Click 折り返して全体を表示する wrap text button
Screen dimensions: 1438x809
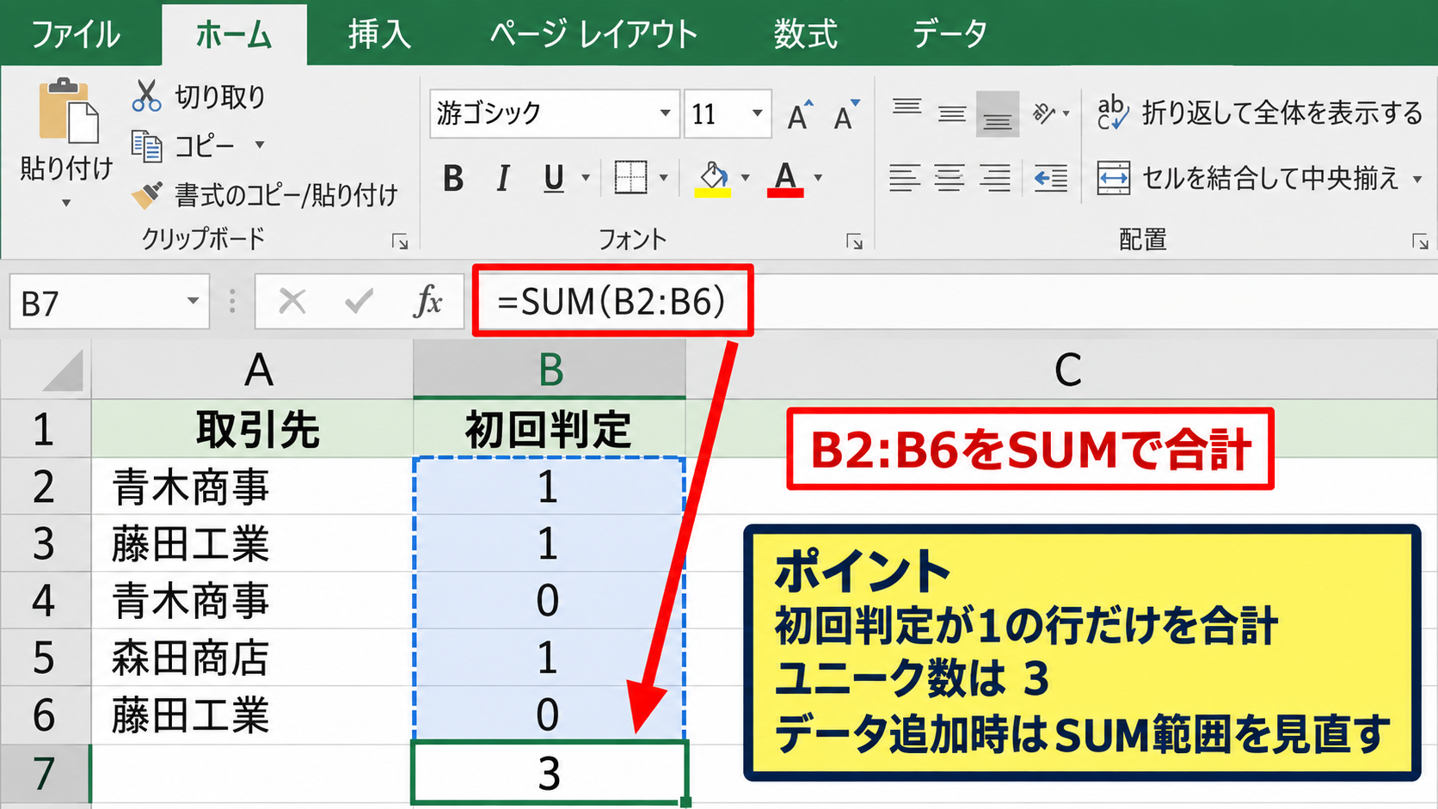point(1259,113)
